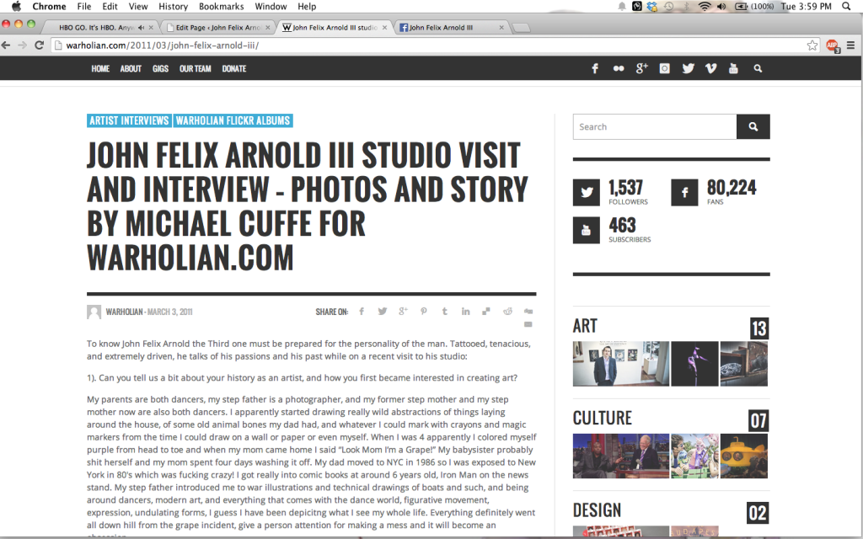The image size is (863, 539).
Task: Open the Google+ icon in the top bar
Action: (x=641, y=68)
